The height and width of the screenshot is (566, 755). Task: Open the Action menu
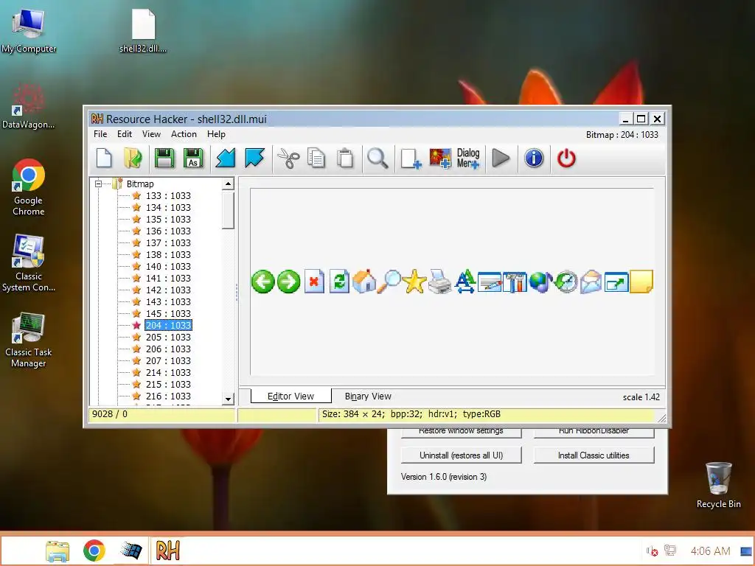coord(184,134)
